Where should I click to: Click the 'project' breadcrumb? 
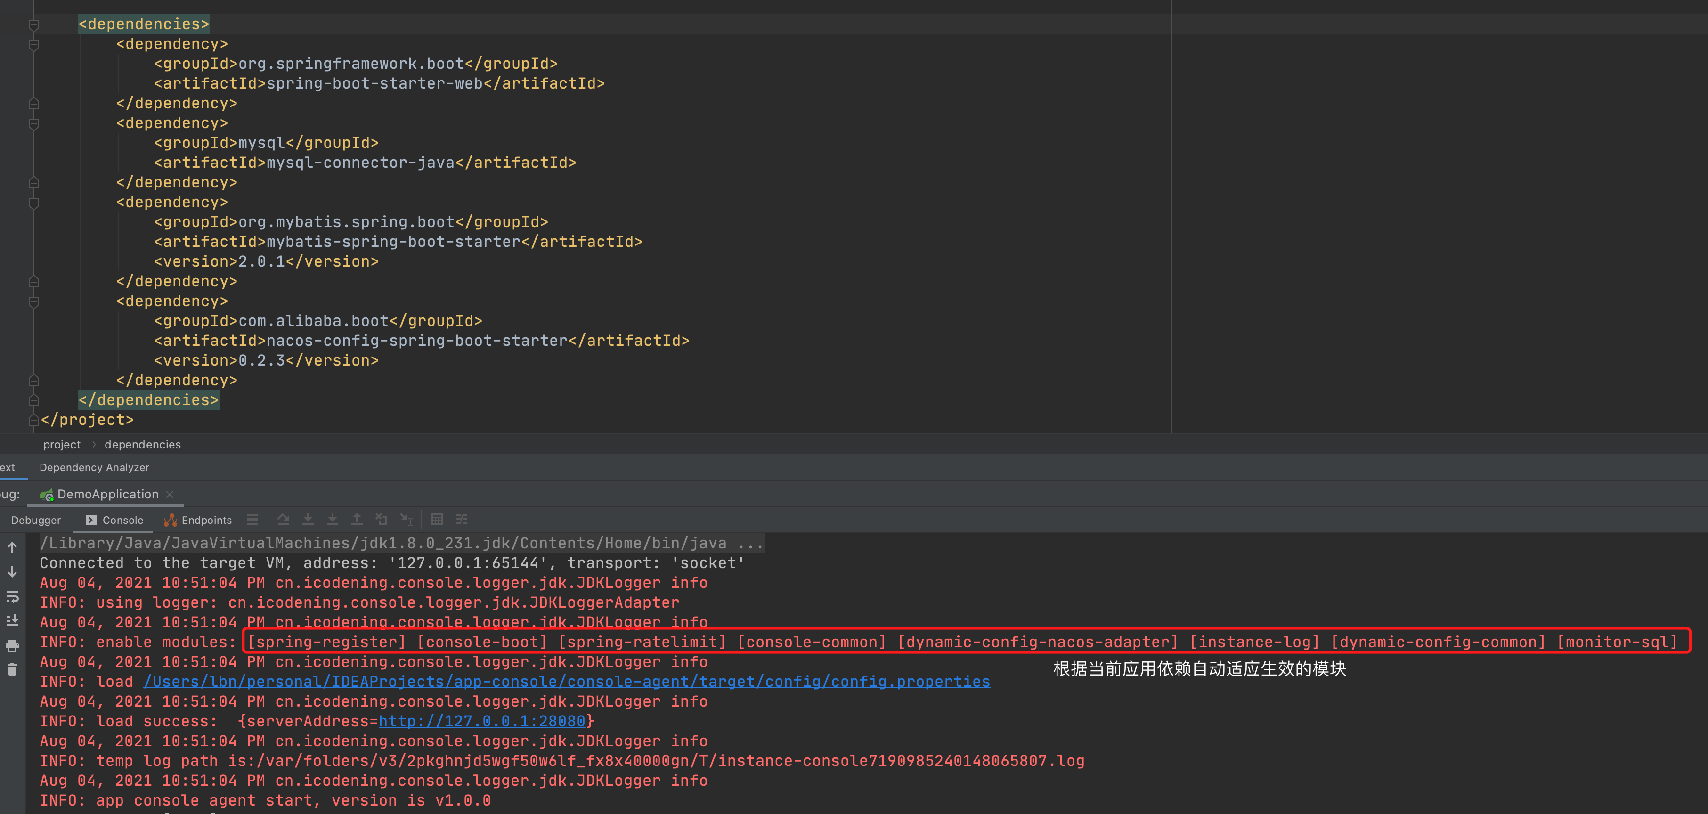(x=62, y=444)
